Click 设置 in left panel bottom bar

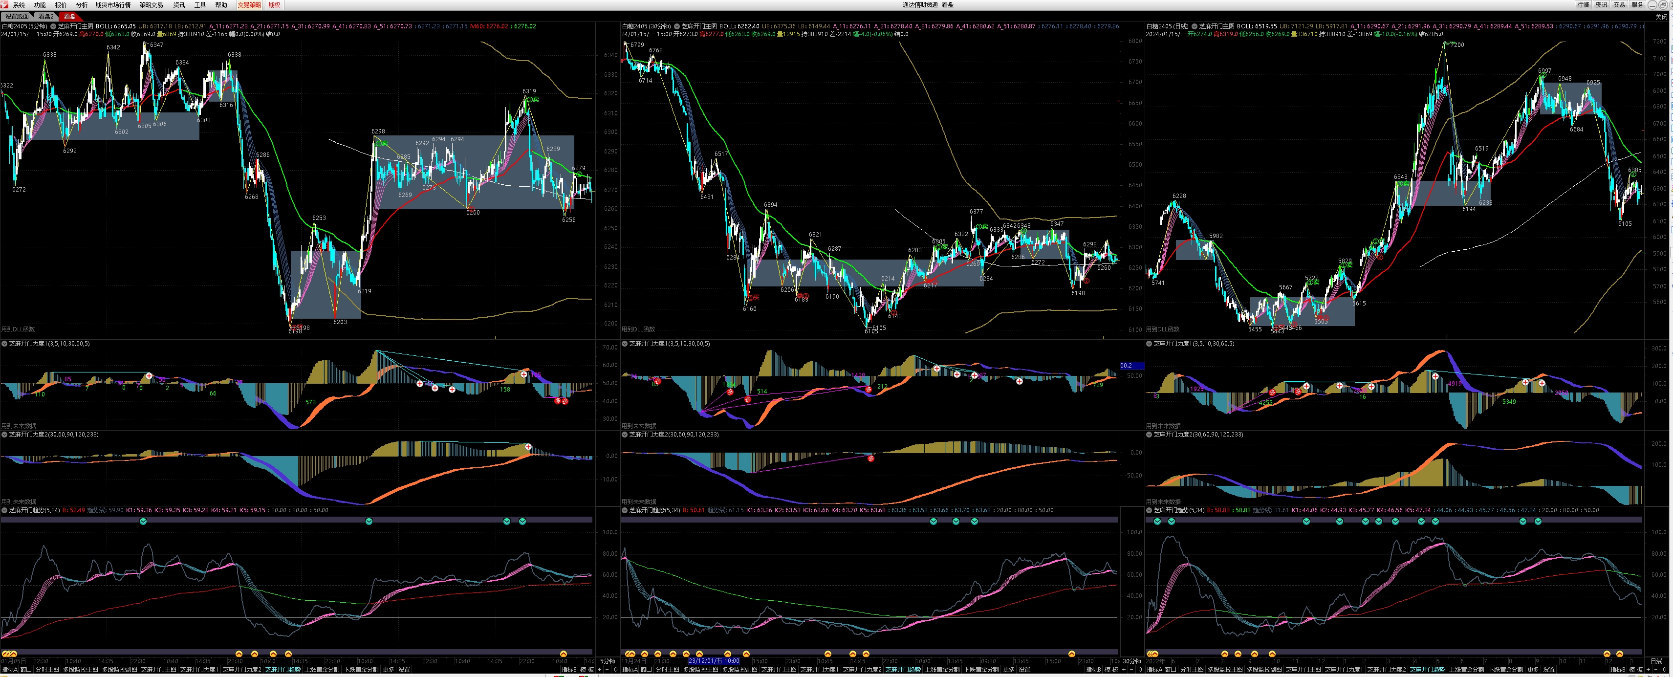pos(405,669)
